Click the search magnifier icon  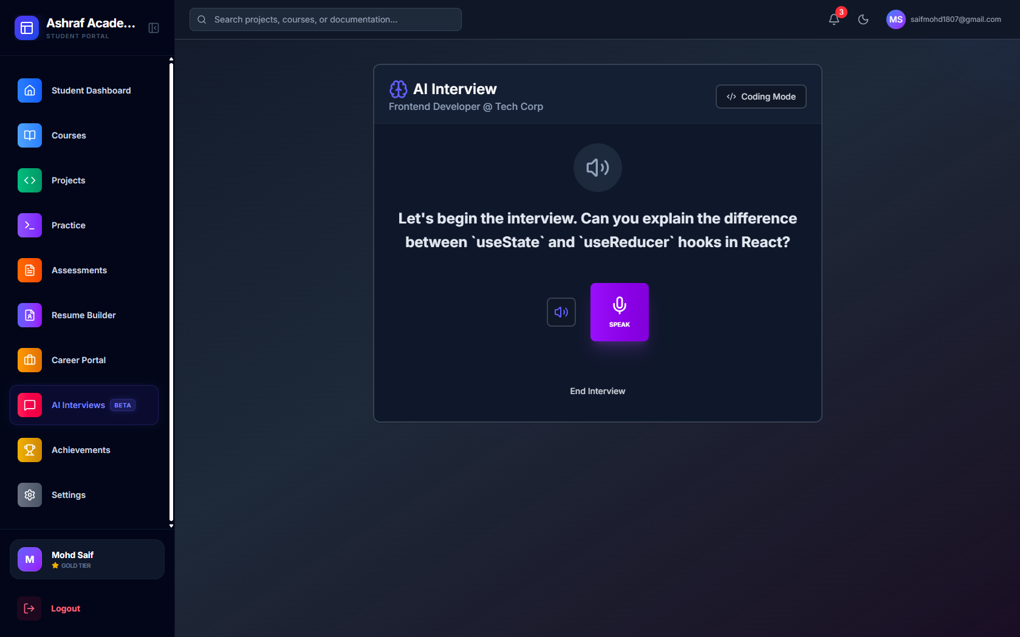pos(202,19)
